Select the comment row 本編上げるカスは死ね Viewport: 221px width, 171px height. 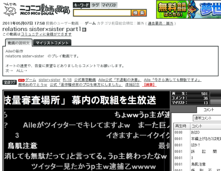pos(198,139)
